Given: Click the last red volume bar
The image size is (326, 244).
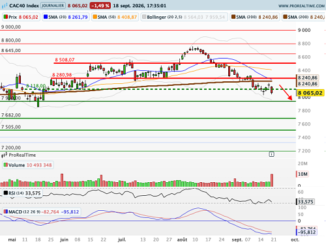Looking at the screenshot, I should click(272, 180).
